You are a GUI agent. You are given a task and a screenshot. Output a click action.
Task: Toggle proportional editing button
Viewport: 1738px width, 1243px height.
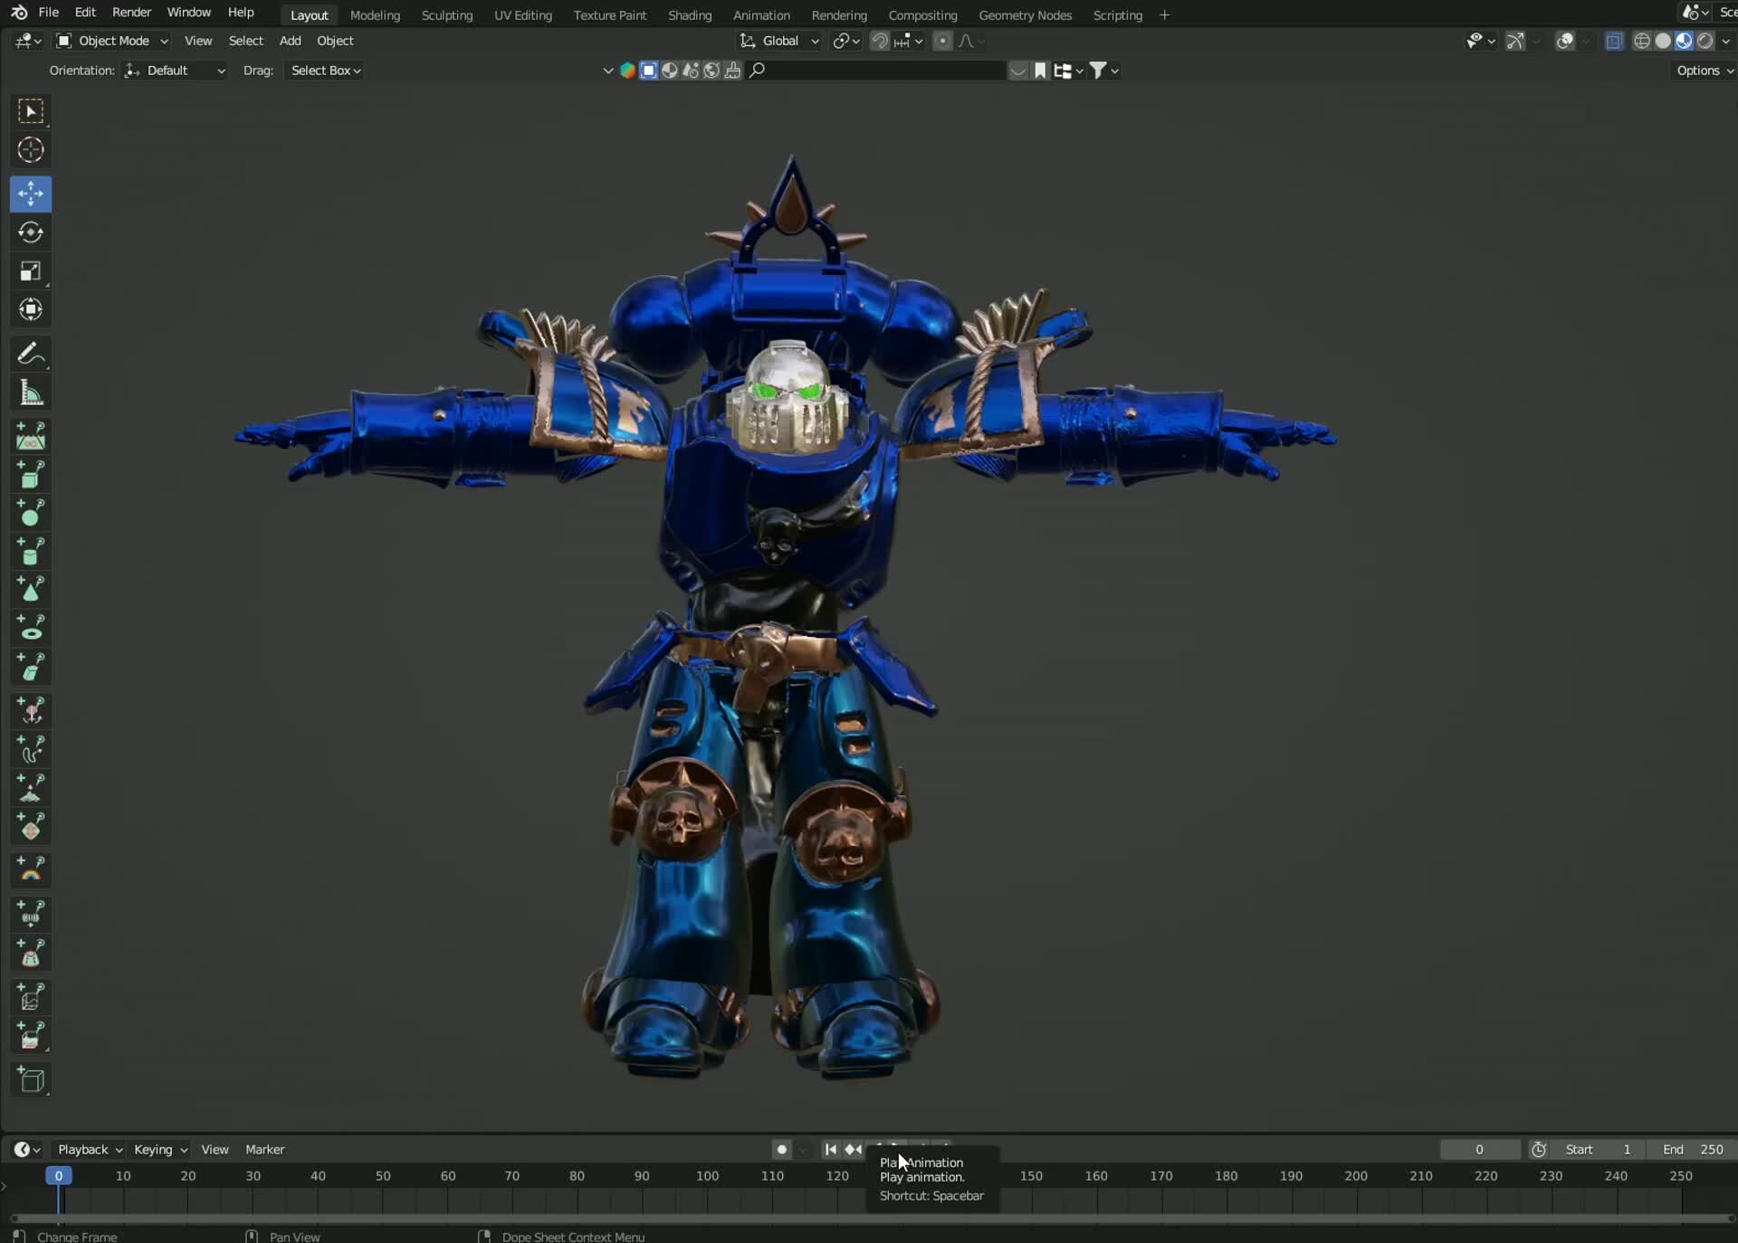pos(942,41)
